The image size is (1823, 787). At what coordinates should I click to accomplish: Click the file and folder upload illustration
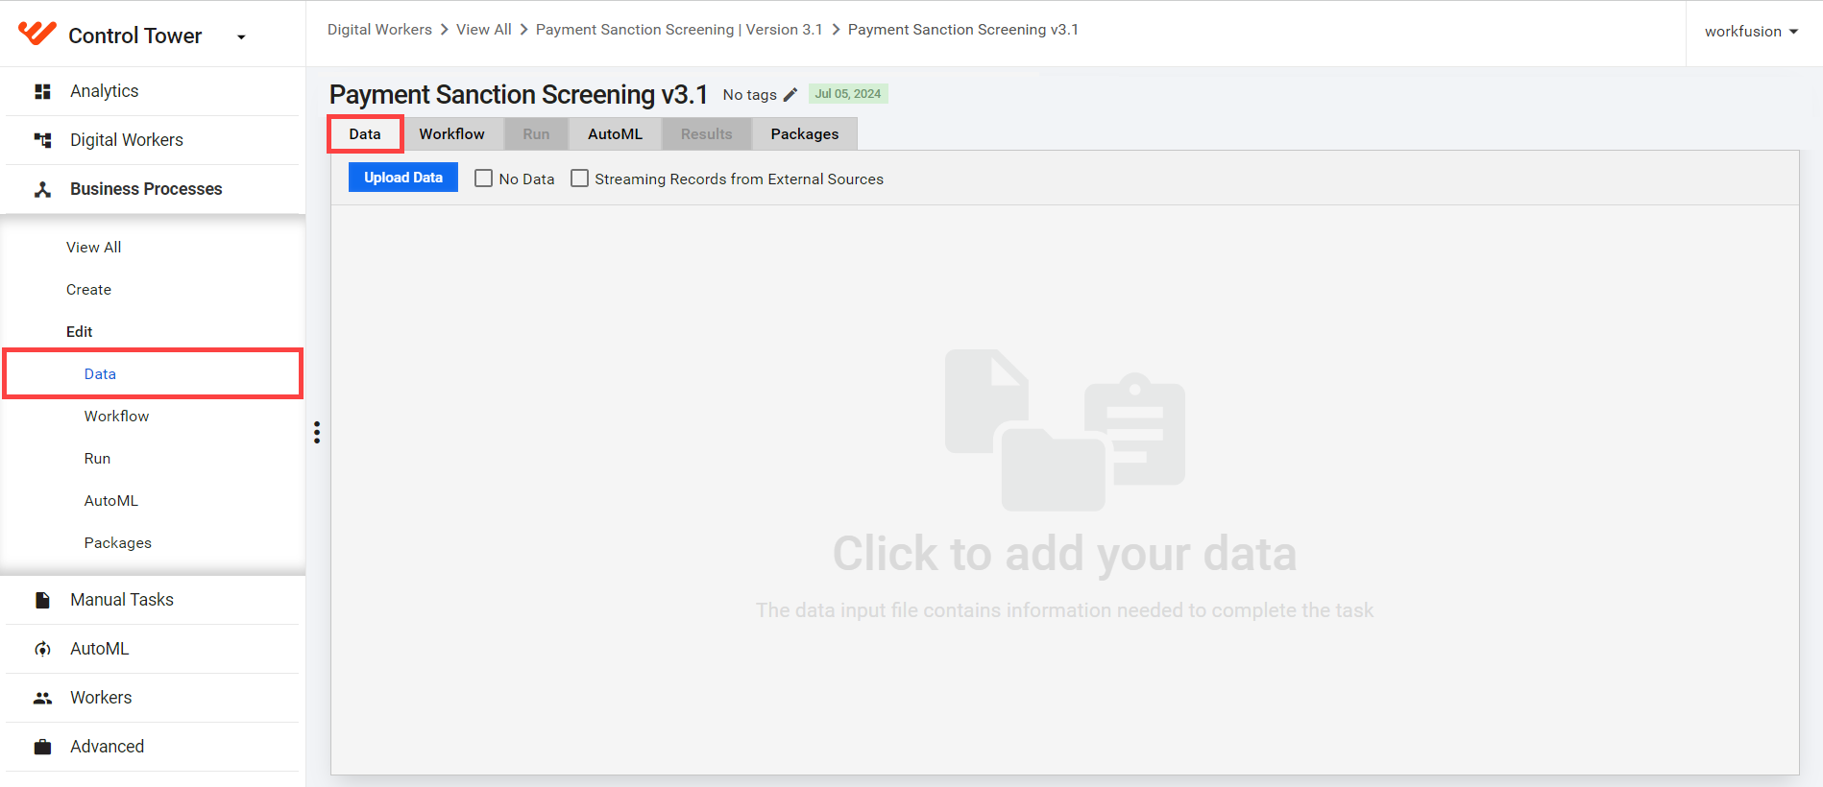[1064, 429]
